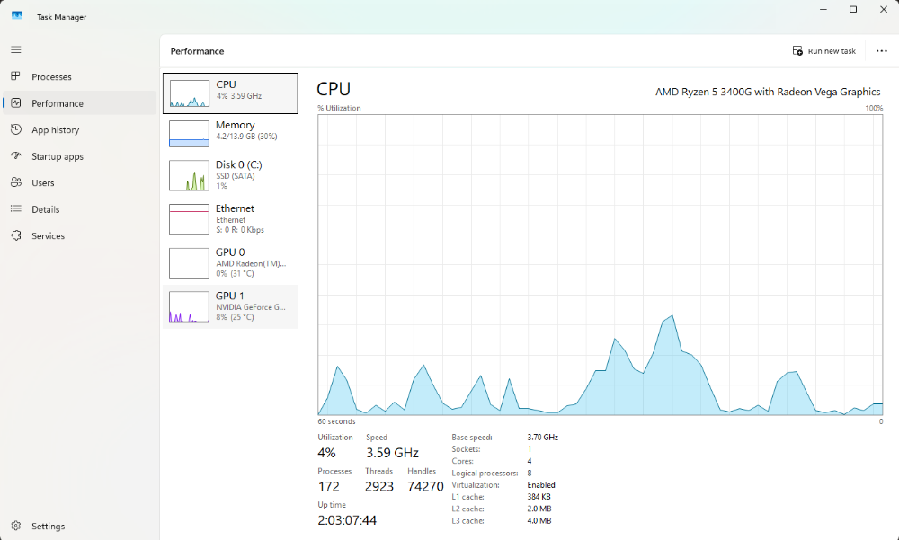Click the base speed 3.70 GHz value
The height and width of the screenshot is (540, 899).
[542, 437]
